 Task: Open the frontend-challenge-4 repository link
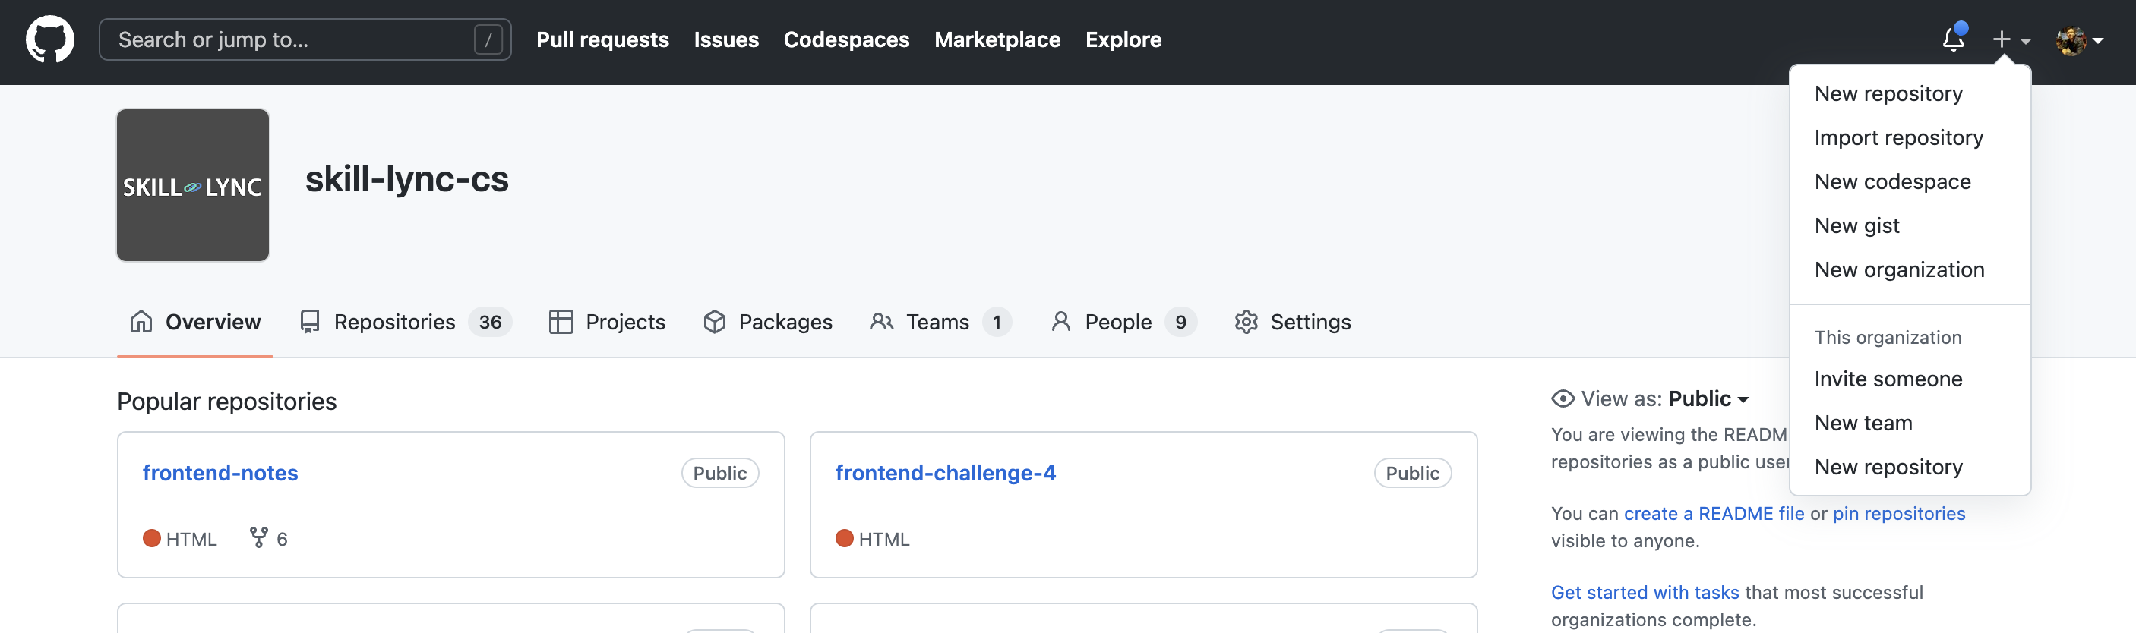coord(945,472)
